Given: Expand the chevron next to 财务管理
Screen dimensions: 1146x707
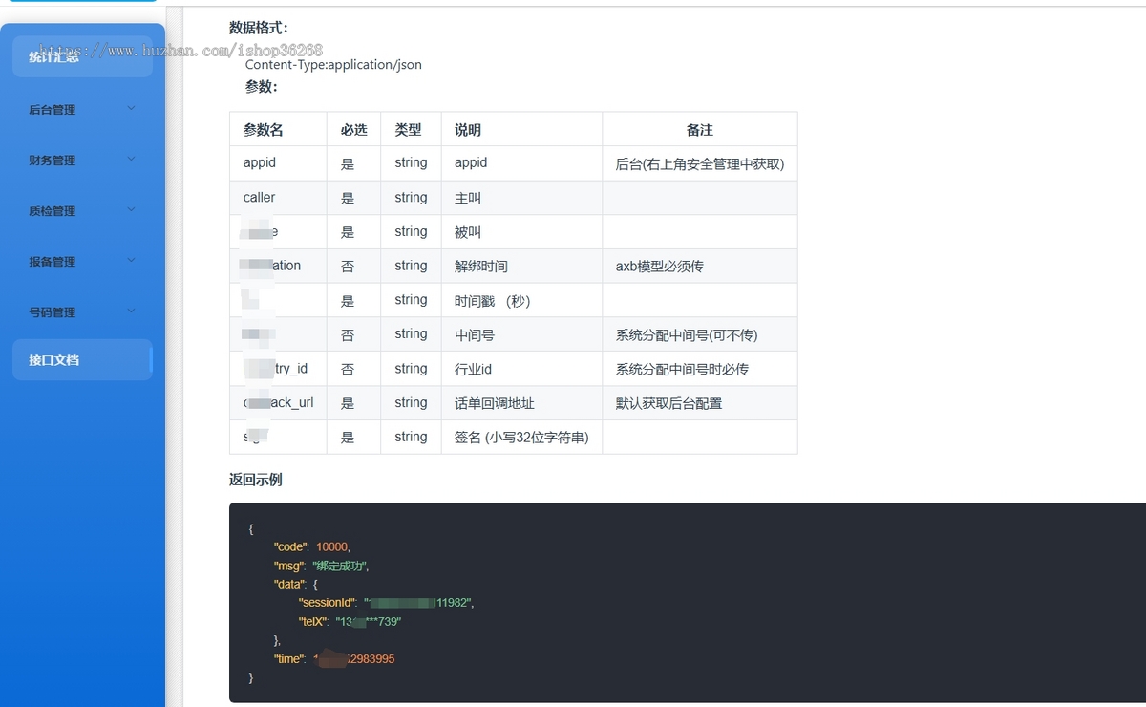Looking at the screenshot, I should click(x=131, y=159).
